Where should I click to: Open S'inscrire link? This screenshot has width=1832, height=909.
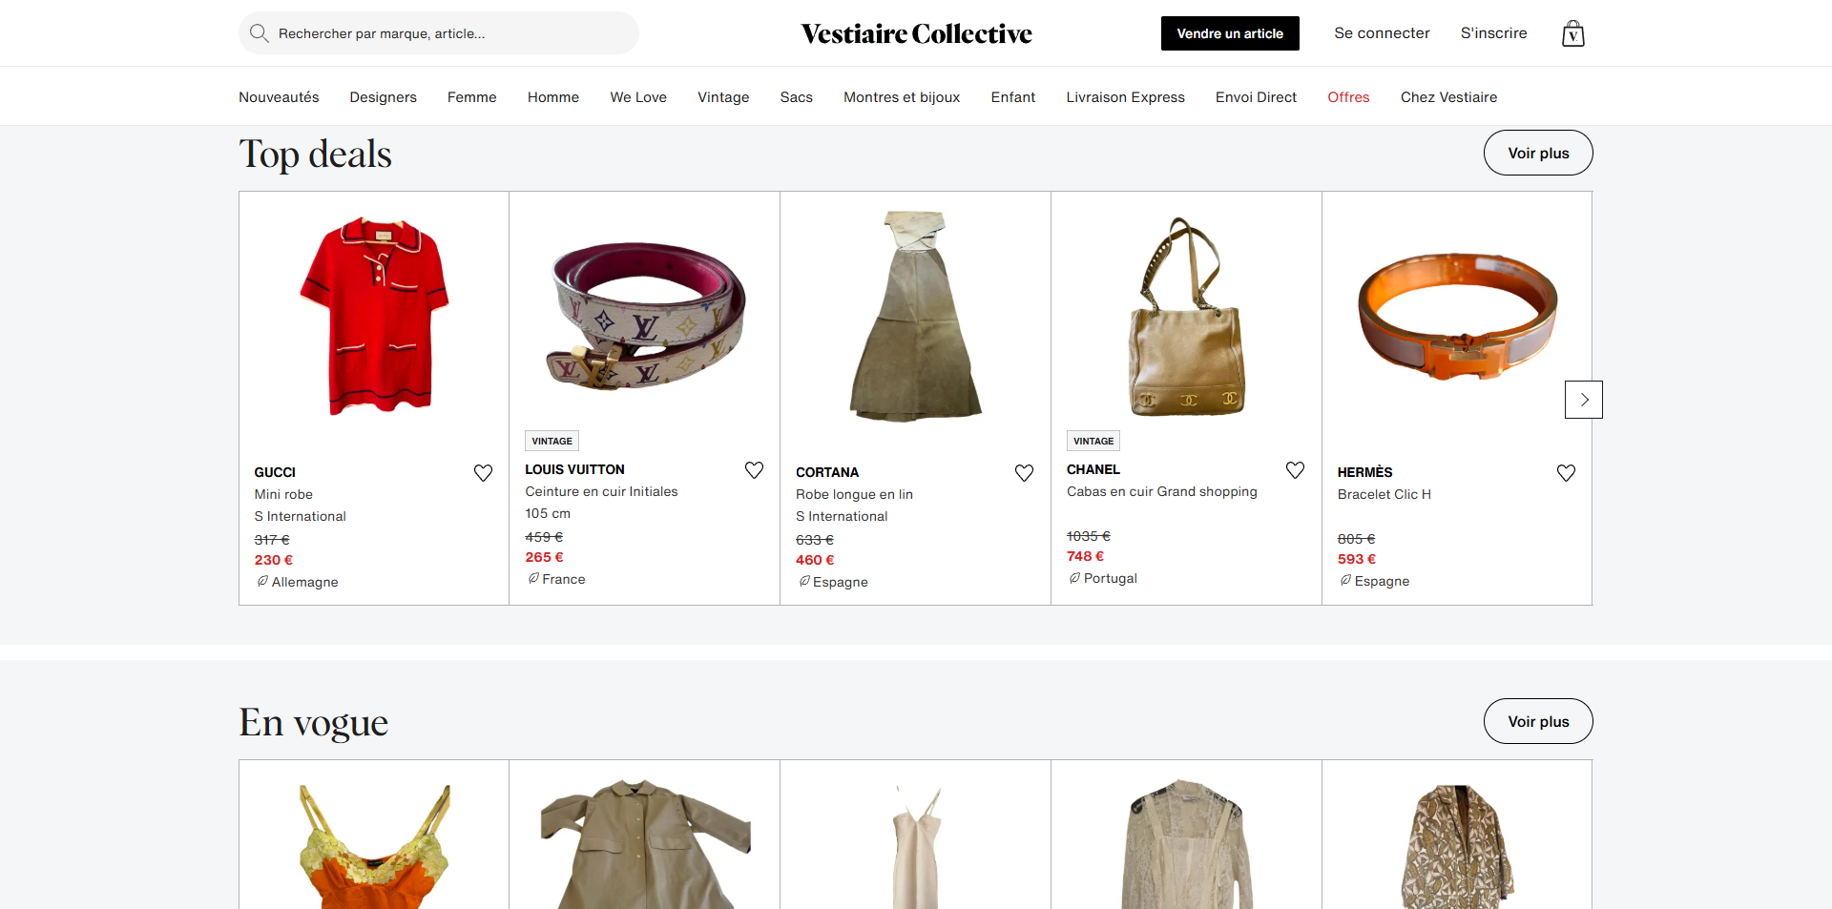point(1493,33)
